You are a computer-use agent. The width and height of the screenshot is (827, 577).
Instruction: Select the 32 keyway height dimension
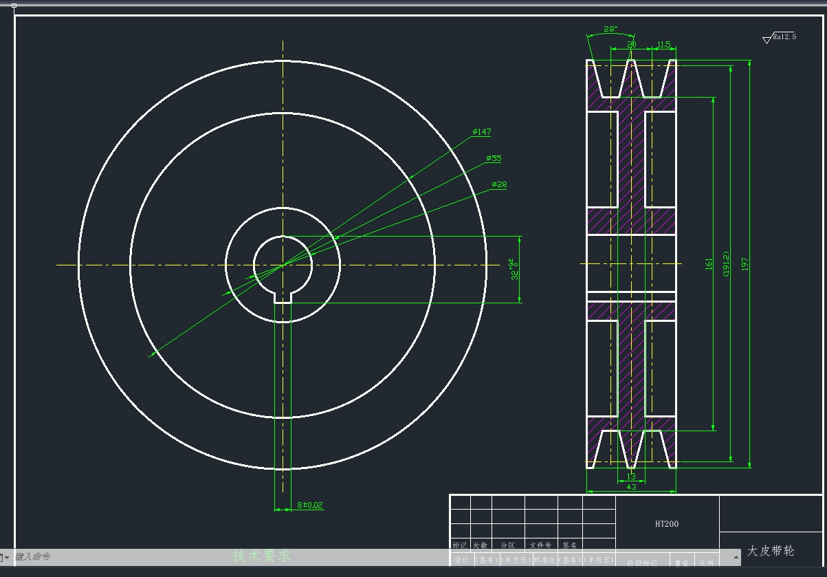coord(513,270)
